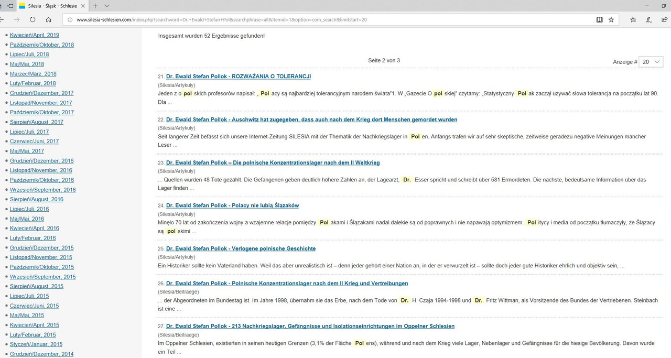Reload the page with the refresh icon

(x=33, y=19)
